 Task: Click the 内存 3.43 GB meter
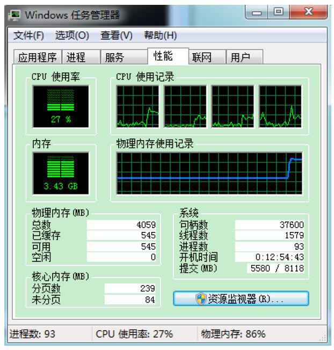pyautogui.click(x=61, y=173)
